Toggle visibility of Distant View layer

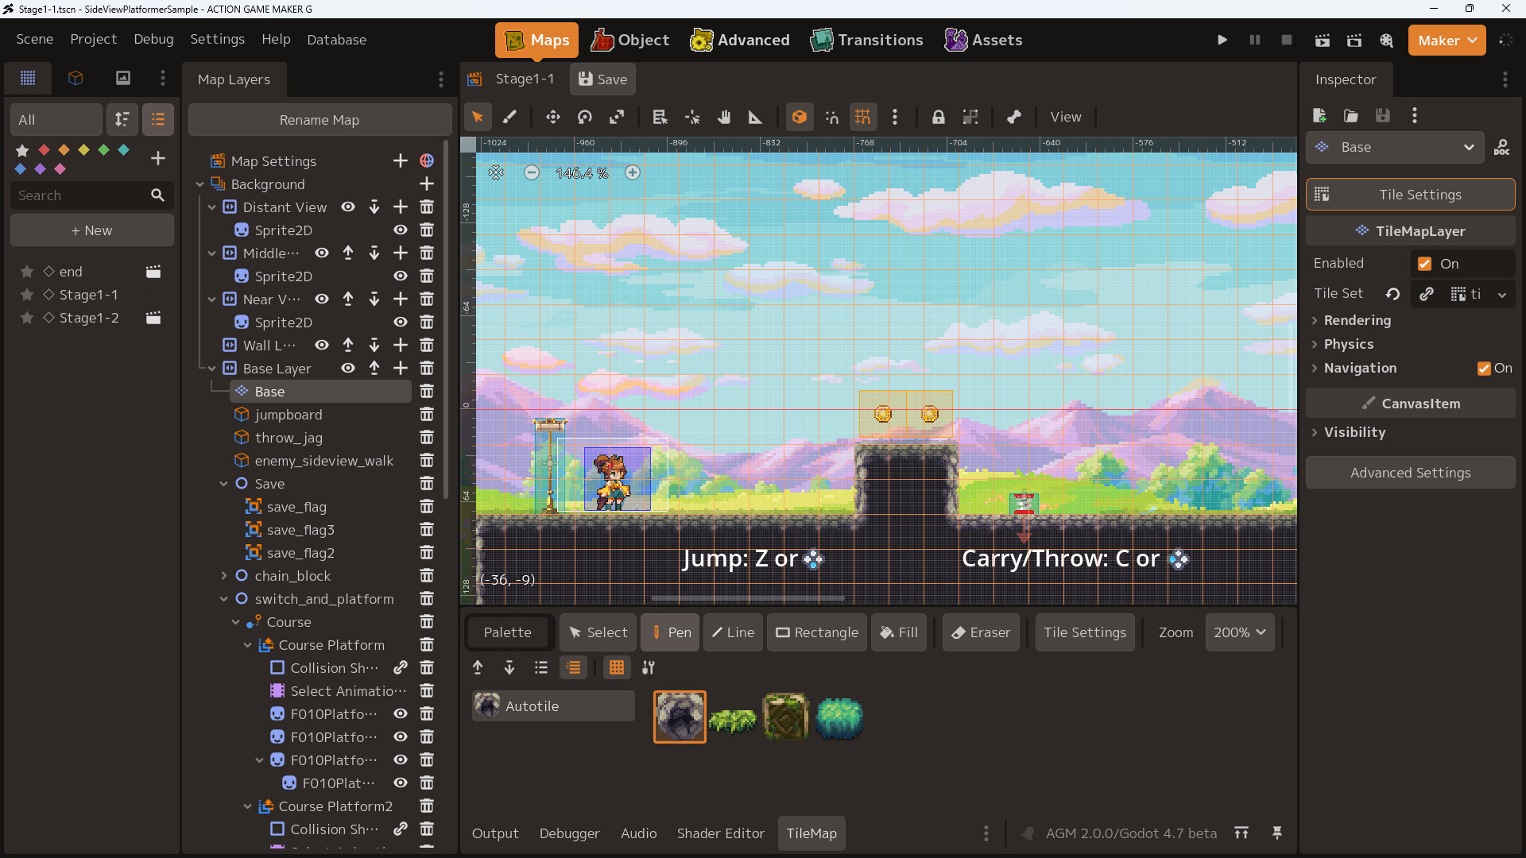coord(348,207)
